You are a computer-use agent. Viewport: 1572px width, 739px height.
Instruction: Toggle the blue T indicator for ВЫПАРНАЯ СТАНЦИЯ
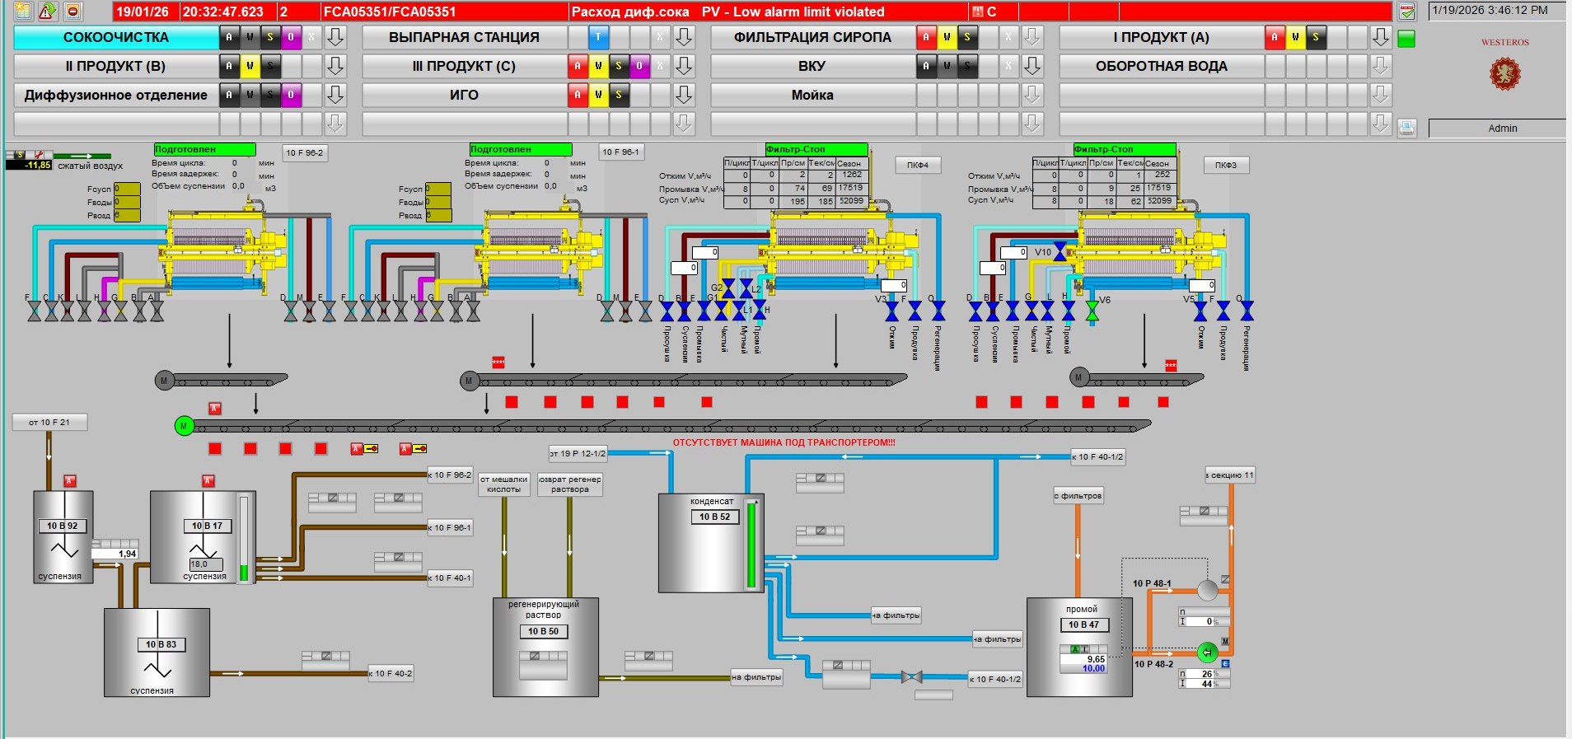(598, 37)
